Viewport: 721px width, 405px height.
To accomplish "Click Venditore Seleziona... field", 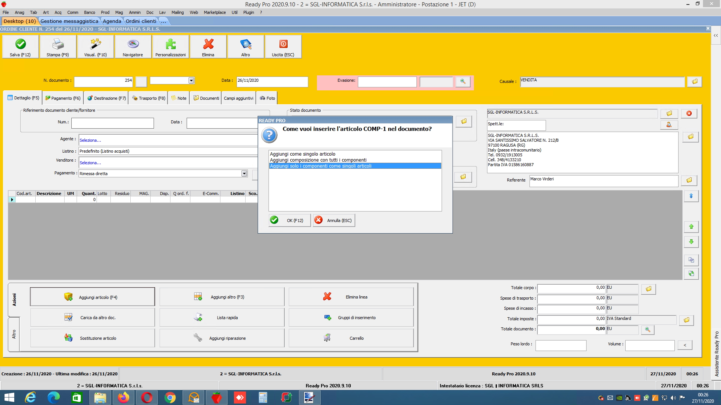I will (x=168, y=162).
